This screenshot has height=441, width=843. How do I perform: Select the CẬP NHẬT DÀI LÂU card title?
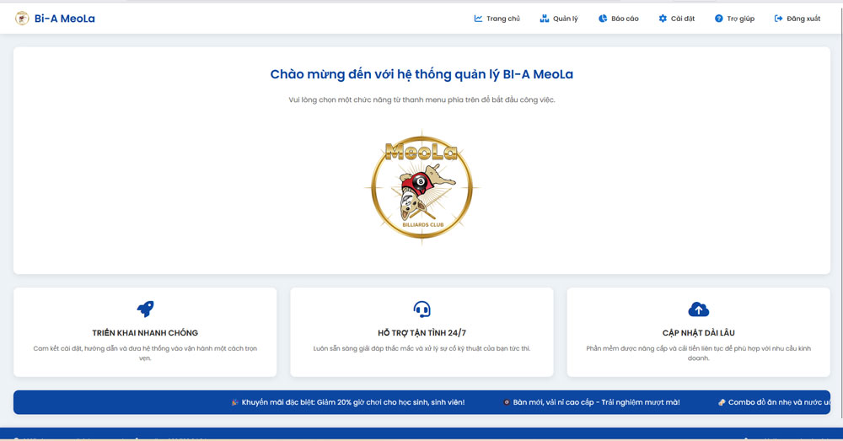pos(698,332)
